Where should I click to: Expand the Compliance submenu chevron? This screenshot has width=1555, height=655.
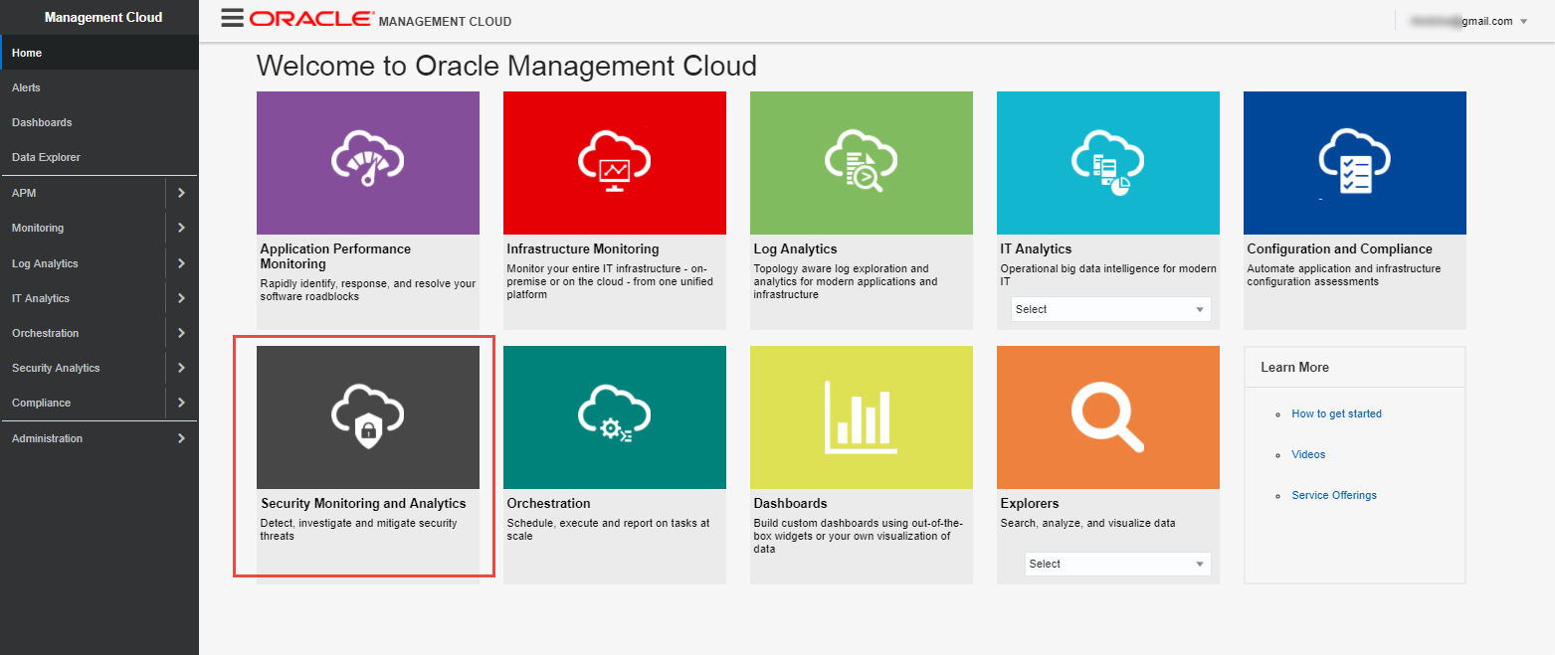click(181, 403)
